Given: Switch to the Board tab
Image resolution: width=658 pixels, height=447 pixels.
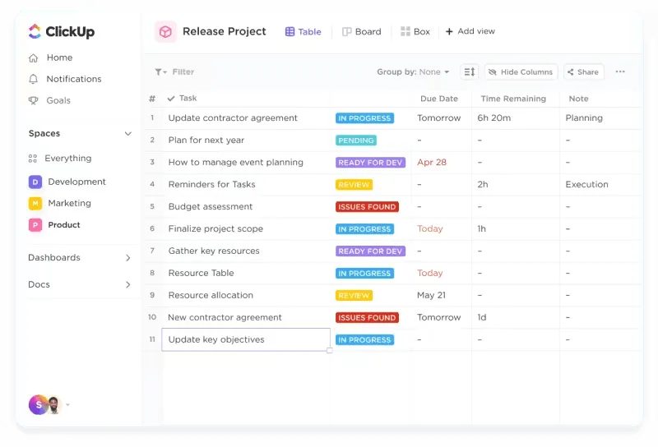Looking at the screenshot, I should [361, 31].
